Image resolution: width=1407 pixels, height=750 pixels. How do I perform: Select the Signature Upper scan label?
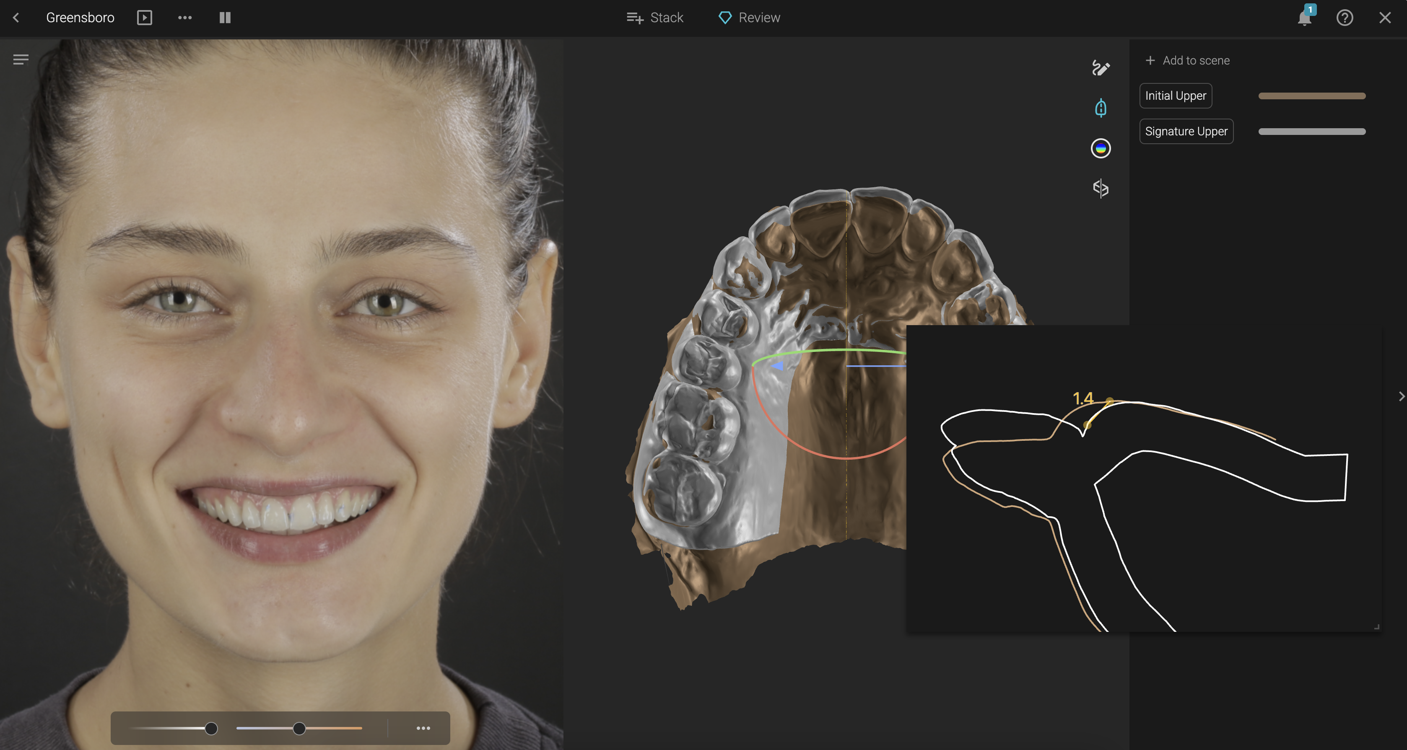tap(1186, 132)
